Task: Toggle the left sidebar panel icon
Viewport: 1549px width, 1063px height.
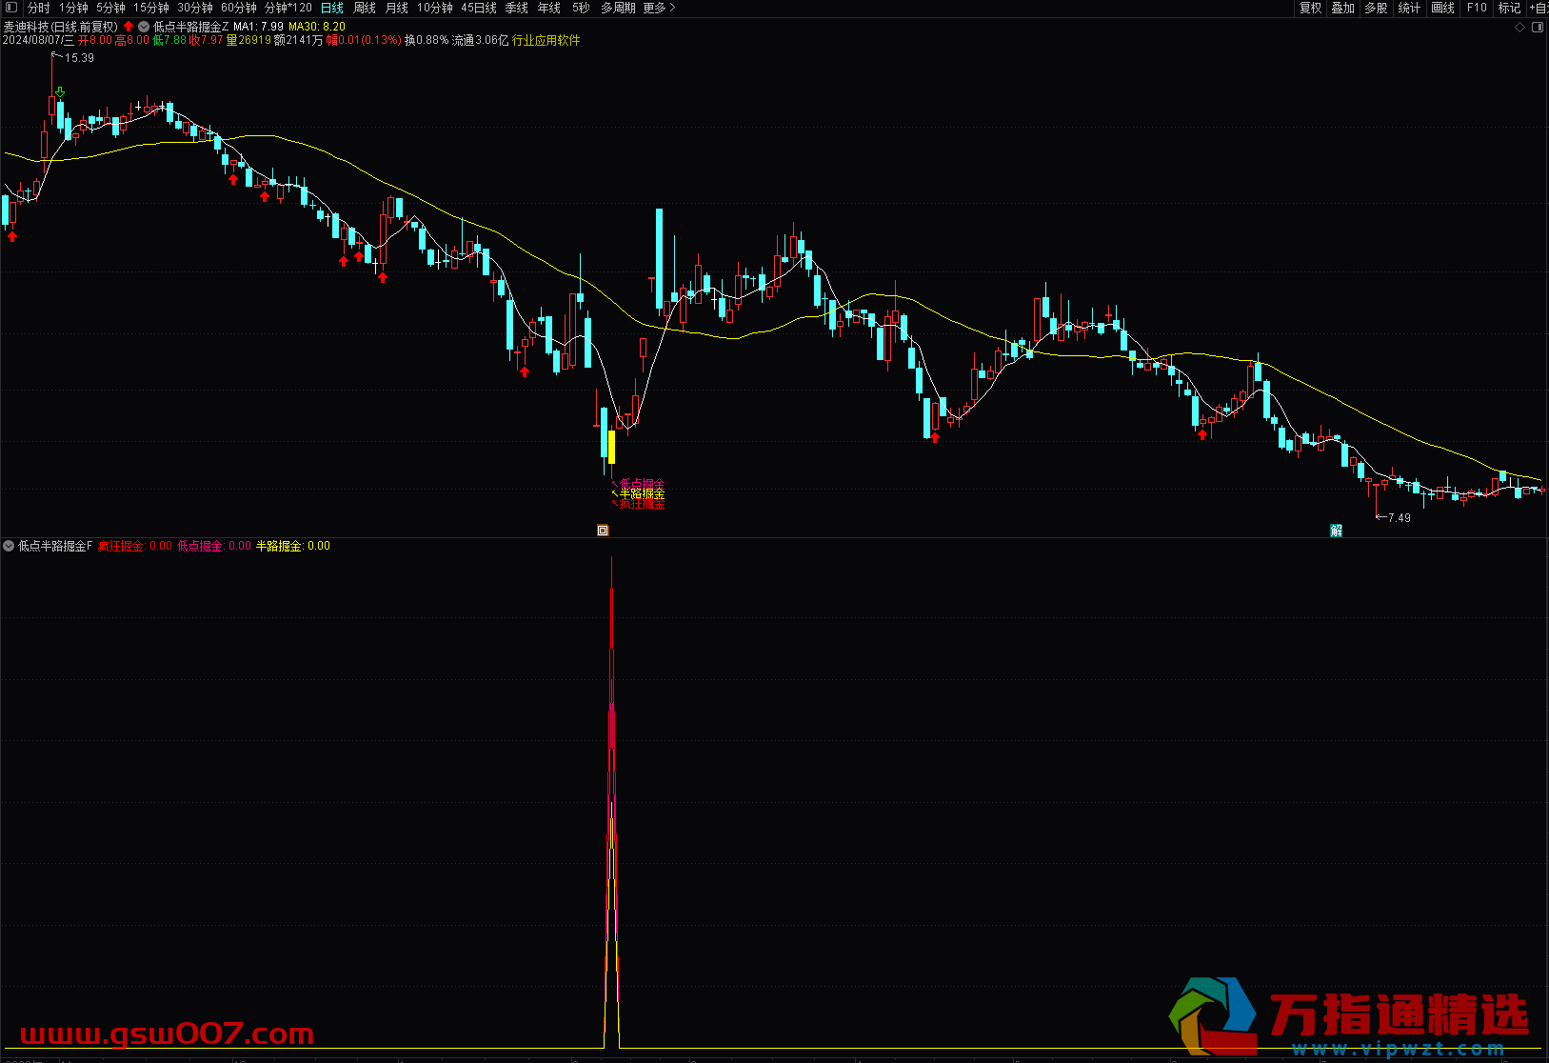Action: coord(11,8)
